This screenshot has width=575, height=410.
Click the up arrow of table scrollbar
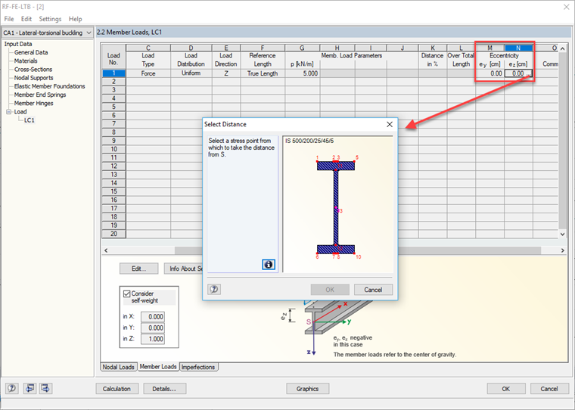pos(563,48)
